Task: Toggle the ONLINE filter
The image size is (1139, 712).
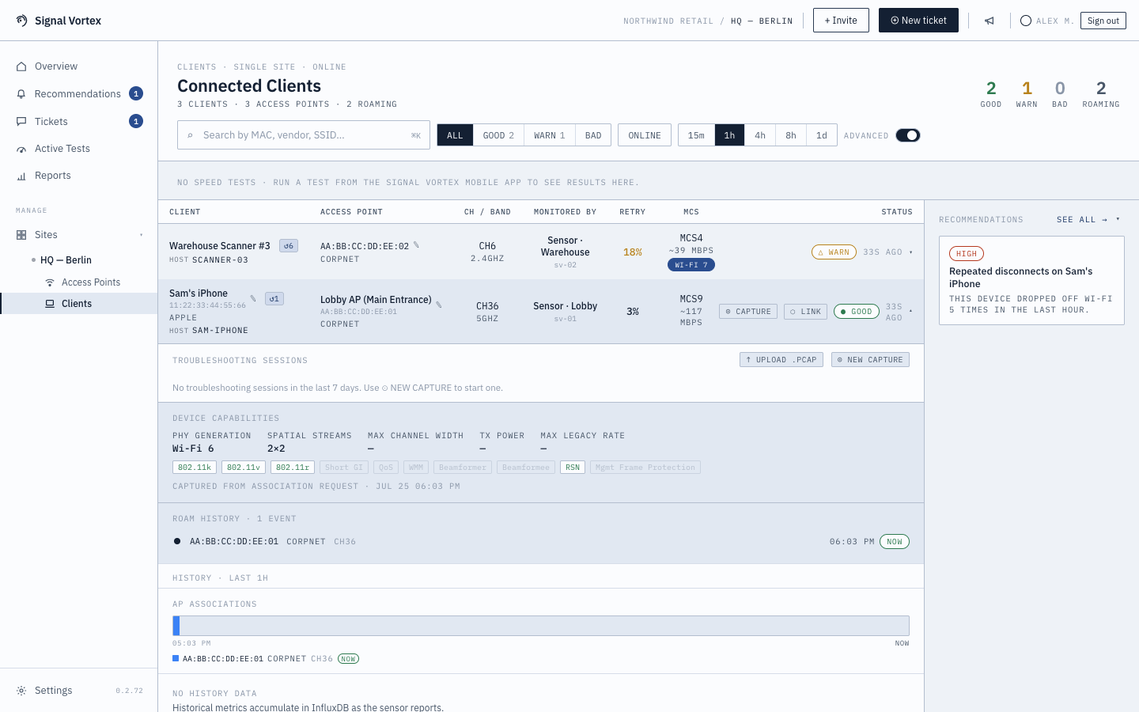Action: [645, 135]
